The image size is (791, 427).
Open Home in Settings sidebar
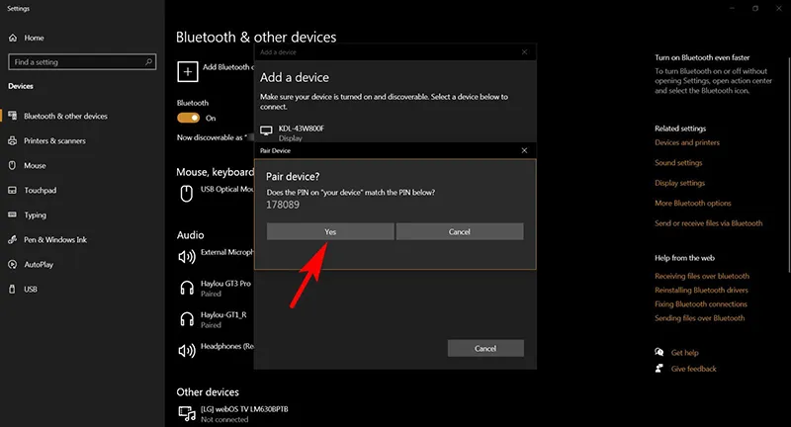coord(33,38)
